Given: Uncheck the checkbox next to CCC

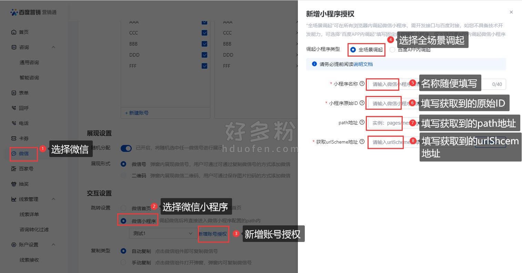Looking at the screenshot, I should pyautogui.click(x=204, y=33).
